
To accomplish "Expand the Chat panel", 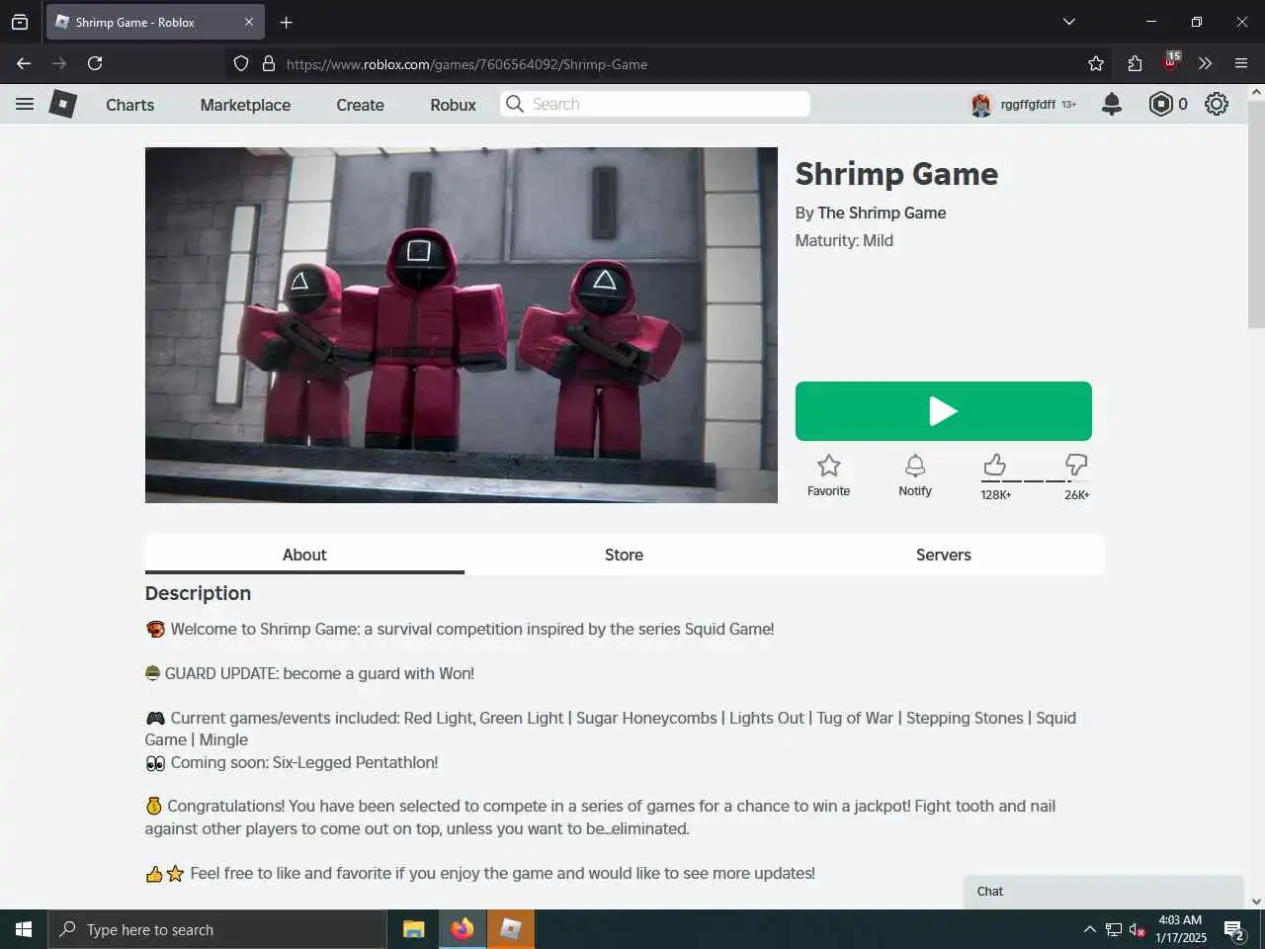I will click(1103, 892).
